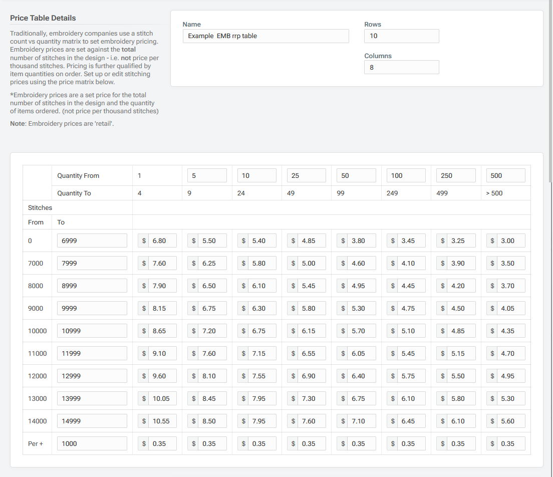553x477 pixels.
Task: Select the Rows field showing 10
Action: tap(401, 36)
